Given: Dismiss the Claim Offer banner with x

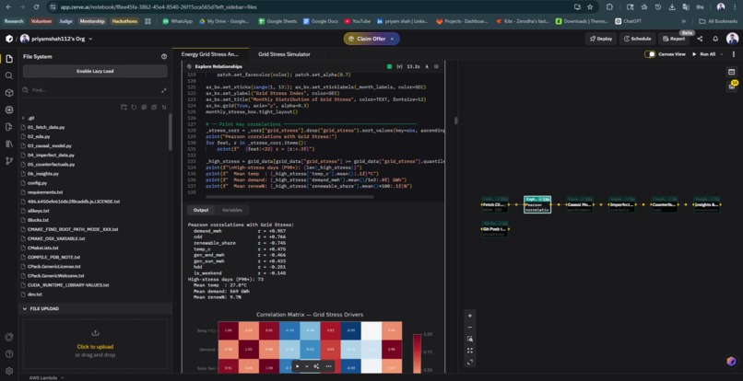Looking at the screenshot, I should click(x=392, y=39).
